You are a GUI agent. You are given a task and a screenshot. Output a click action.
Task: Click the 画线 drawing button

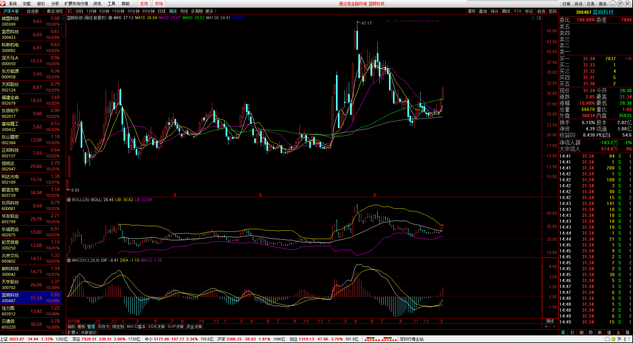coord(506,11)
